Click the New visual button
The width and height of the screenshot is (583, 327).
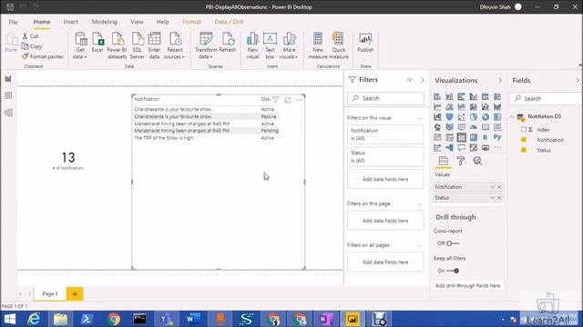[252, 46]
